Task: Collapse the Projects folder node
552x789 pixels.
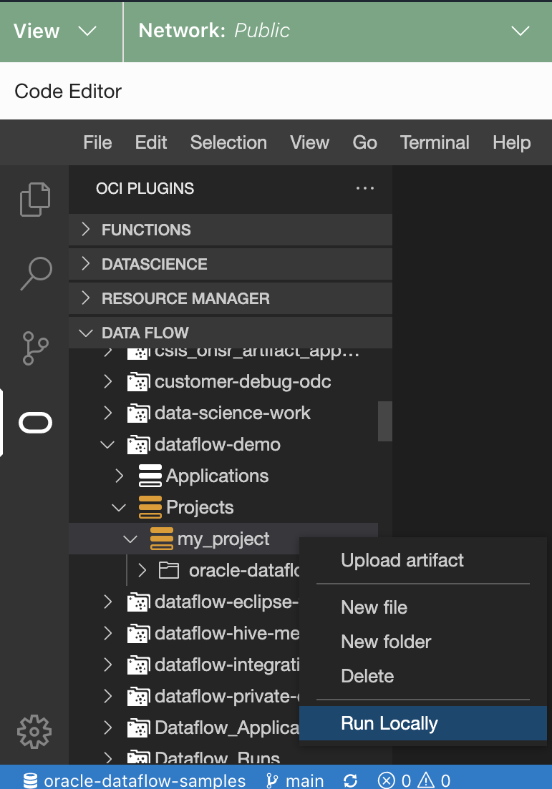Action: click(x=119, y=507)
